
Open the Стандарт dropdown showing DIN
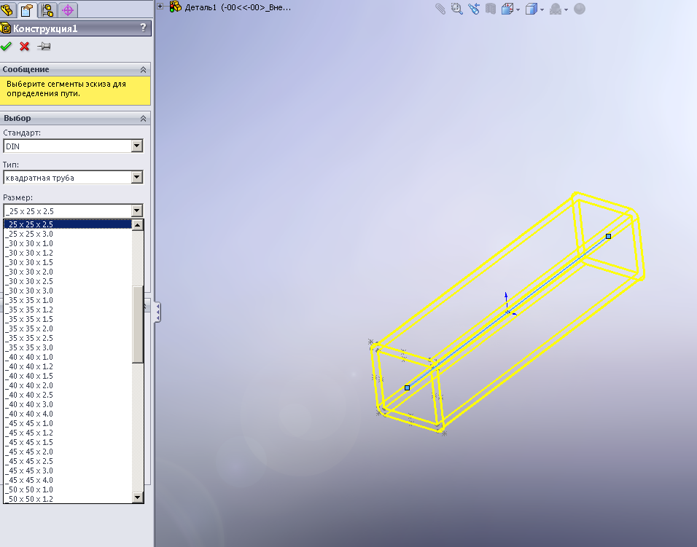click(136, 146)
